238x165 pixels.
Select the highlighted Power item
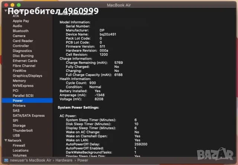pyautogui.click(x=28, y=100)
